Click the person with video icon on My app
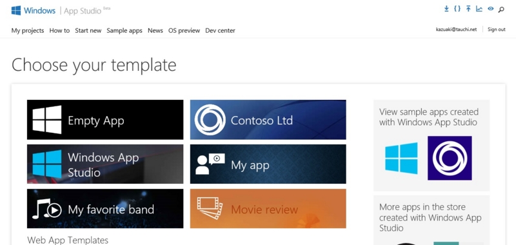 [210, 164]
